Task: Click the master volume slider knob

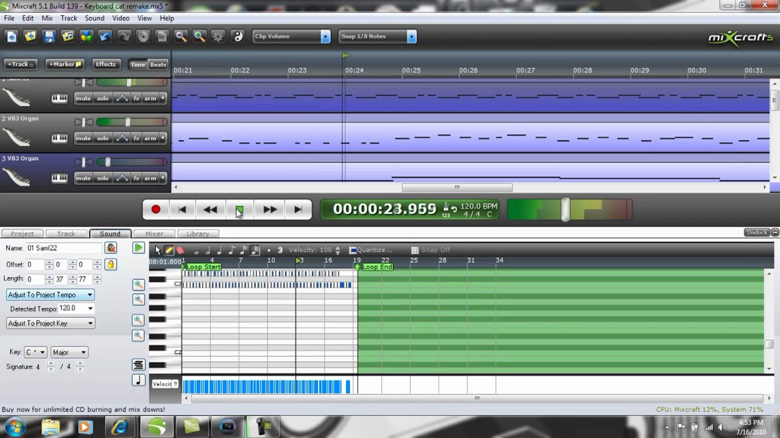Action: point(565,209)
